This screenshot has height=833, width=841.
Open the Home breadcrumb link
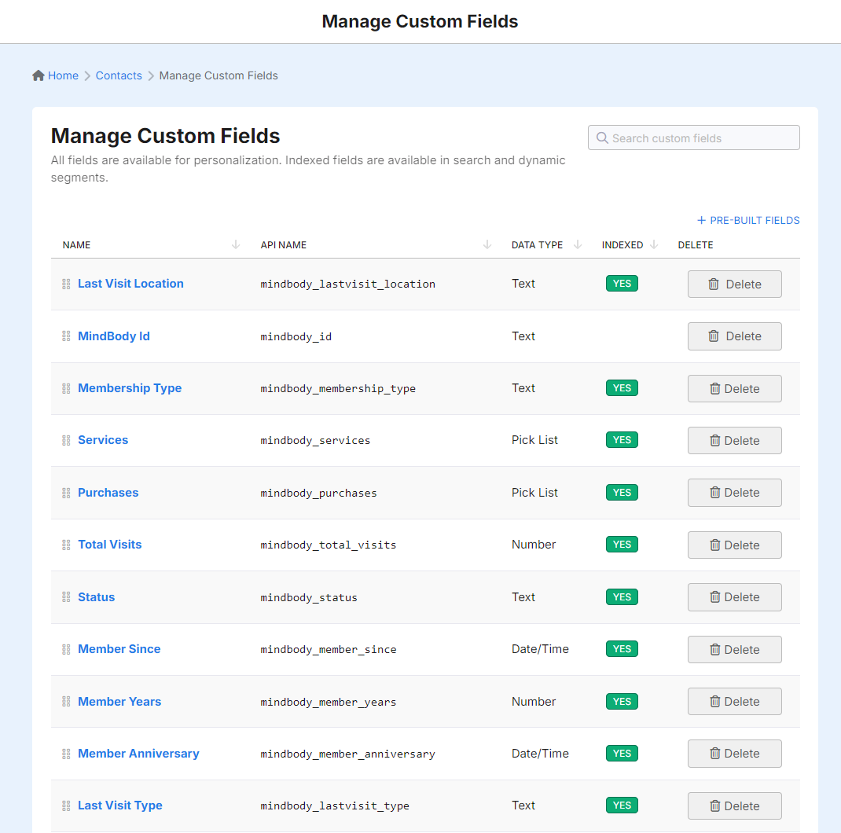[64, 75]
